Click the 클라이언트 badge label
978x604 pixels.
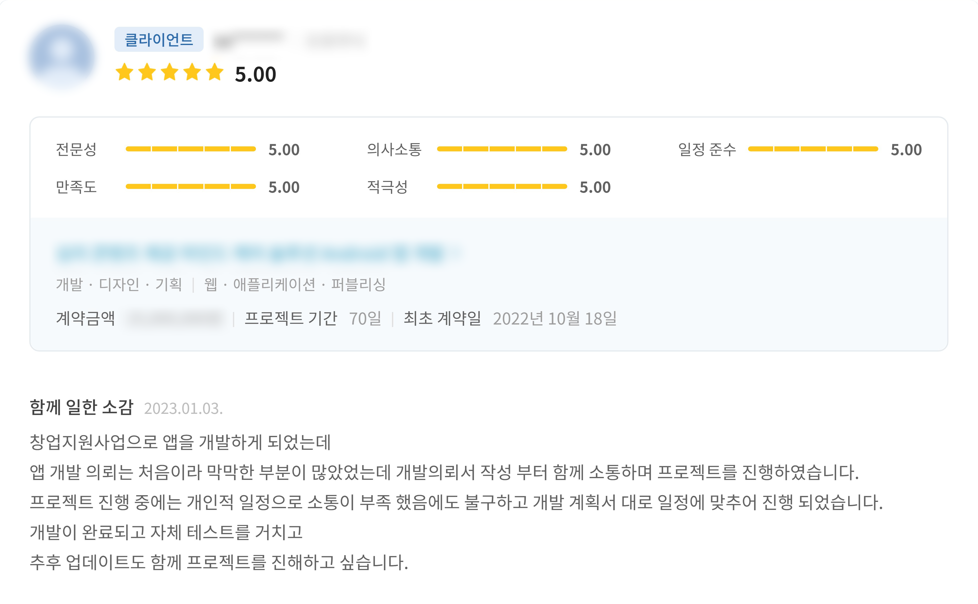tap(159, 40)
